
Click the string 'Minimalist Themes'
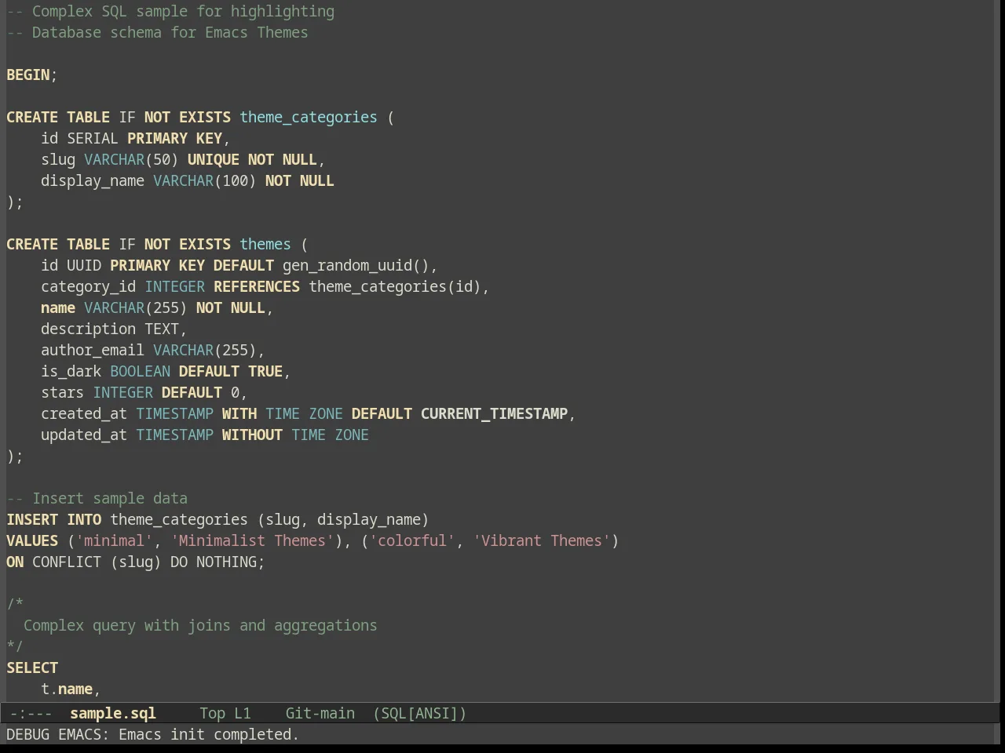click(252, 541)
